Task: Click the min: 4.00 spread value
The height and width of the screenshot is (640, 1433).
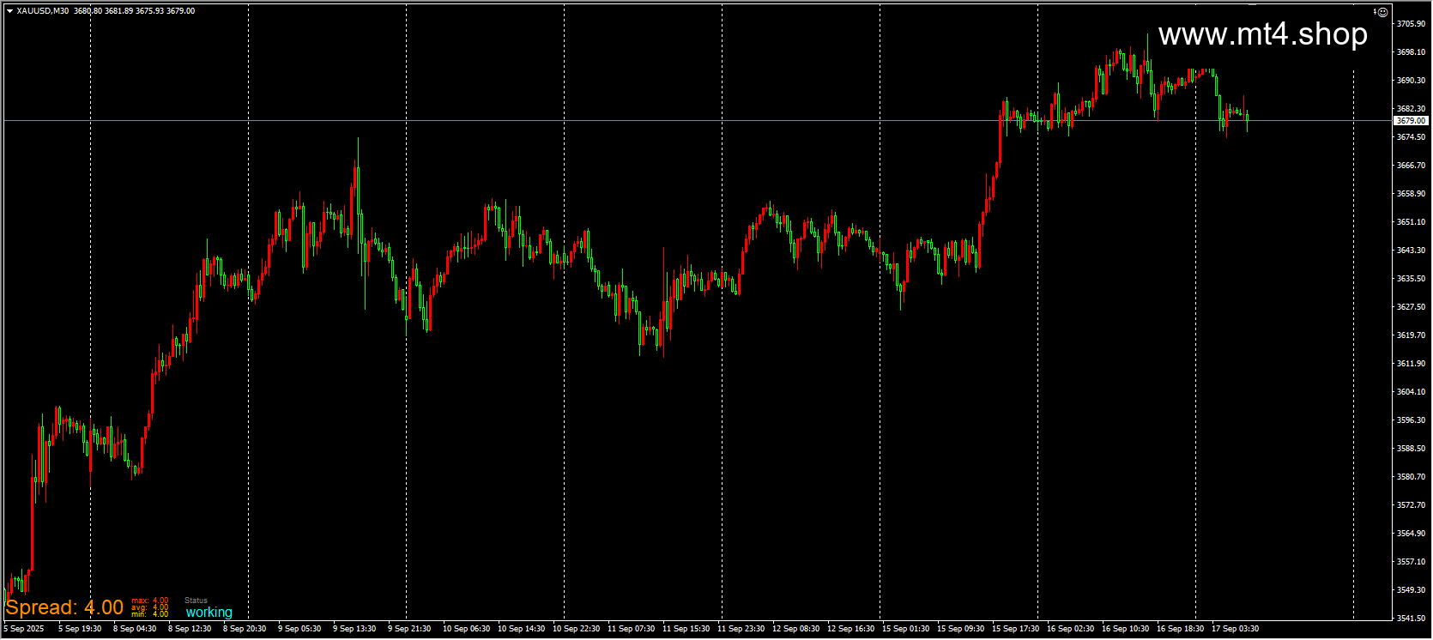Action: (150, 614)
